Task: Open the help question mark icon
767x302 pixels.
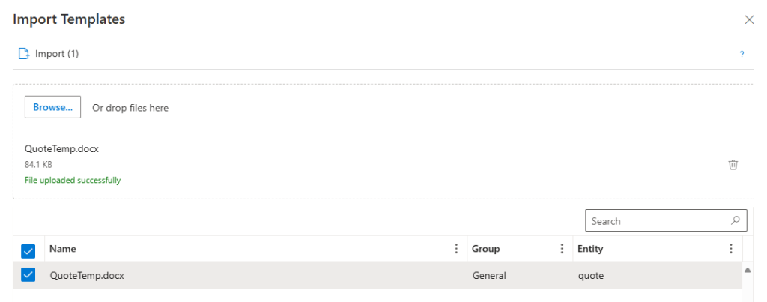Action: (742, 55)
